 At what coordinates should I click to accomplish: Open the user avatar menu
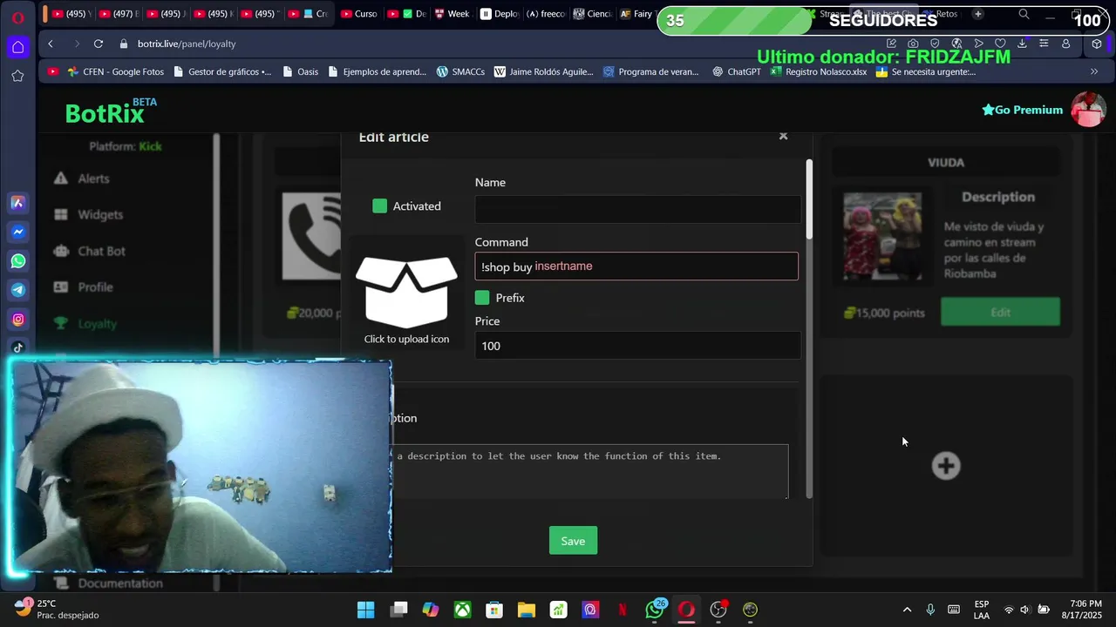(x=1088, y=110)
